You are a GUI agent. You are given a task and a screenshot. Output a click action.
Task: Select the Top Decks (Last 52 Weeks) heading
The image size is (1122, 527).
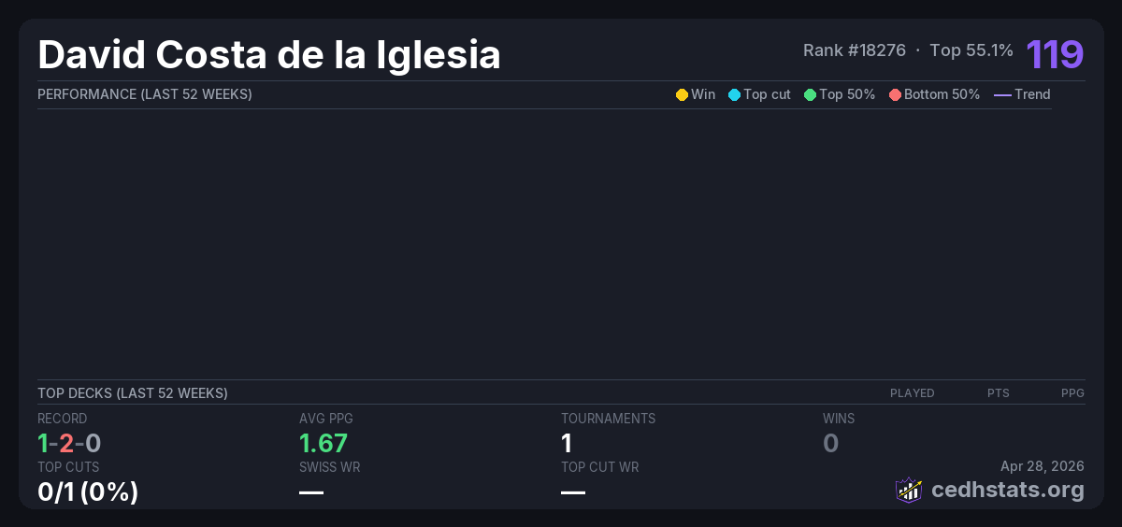(x=133, y=393)
